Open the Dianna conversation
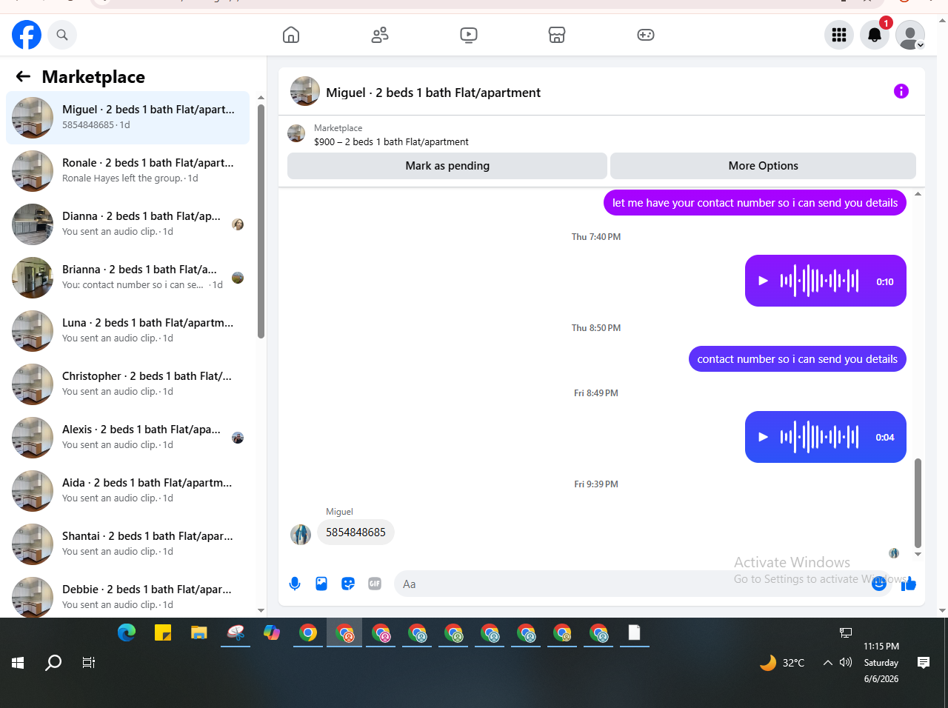This screenshot has height=708, width=948. pyautogui.click(x=127, y=224)
